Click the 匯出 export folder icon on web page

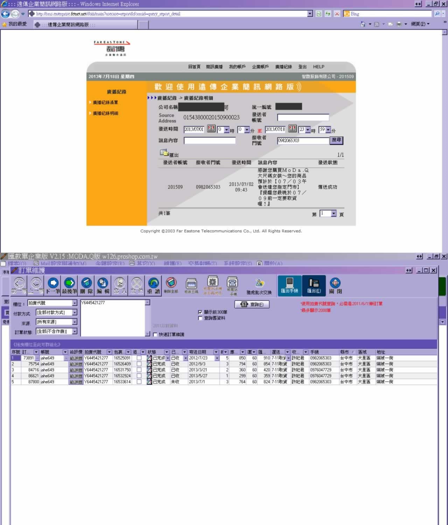click(164, 153)
